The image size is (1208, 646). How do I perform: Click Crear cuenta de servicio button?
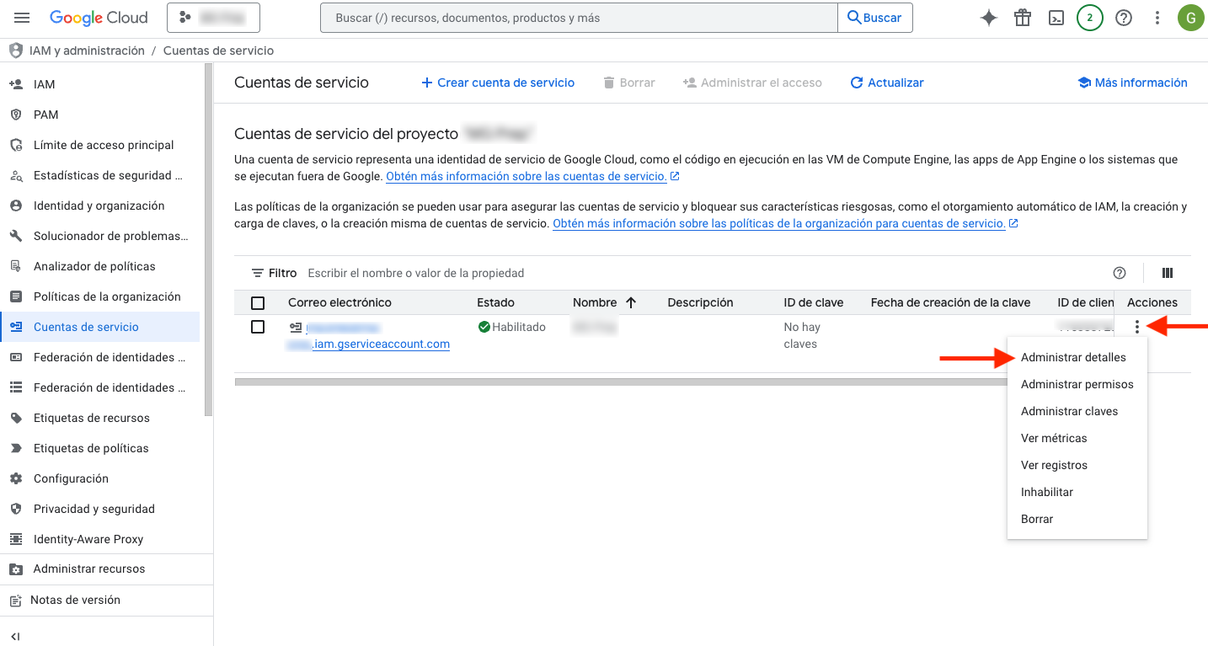(498, 83)
